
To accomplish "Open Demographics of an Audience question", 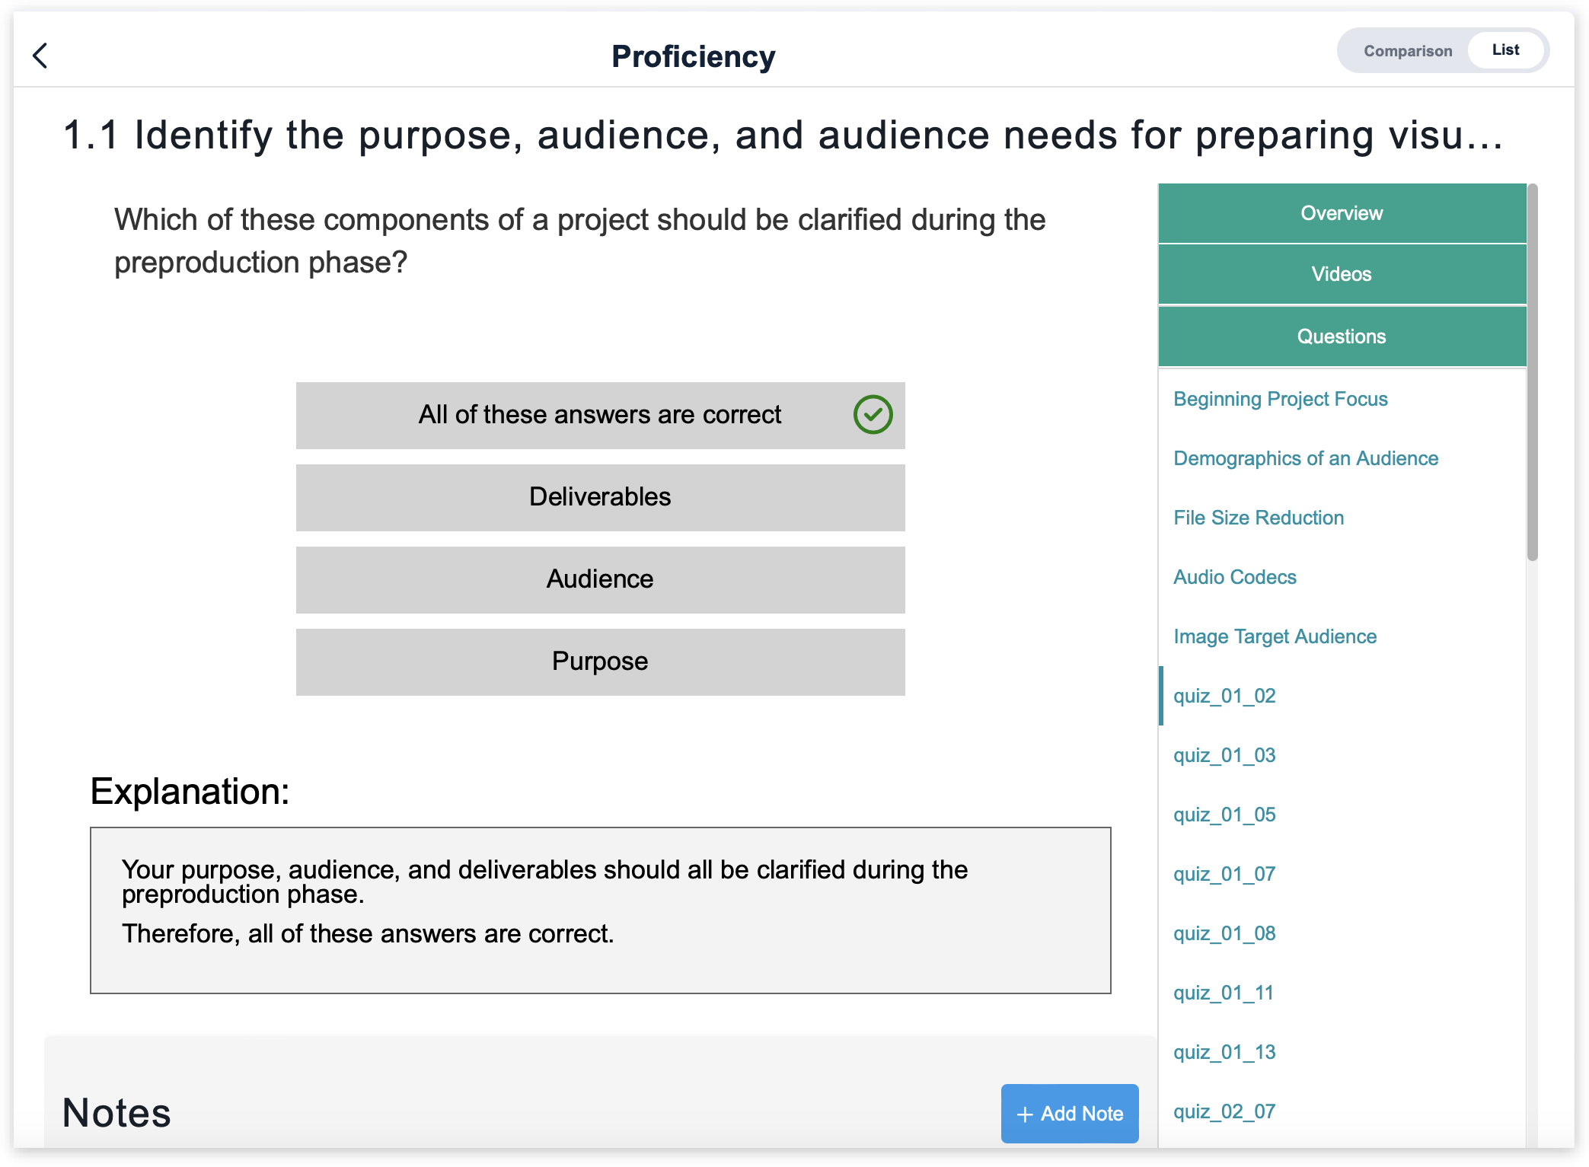I will point(1305,459).
